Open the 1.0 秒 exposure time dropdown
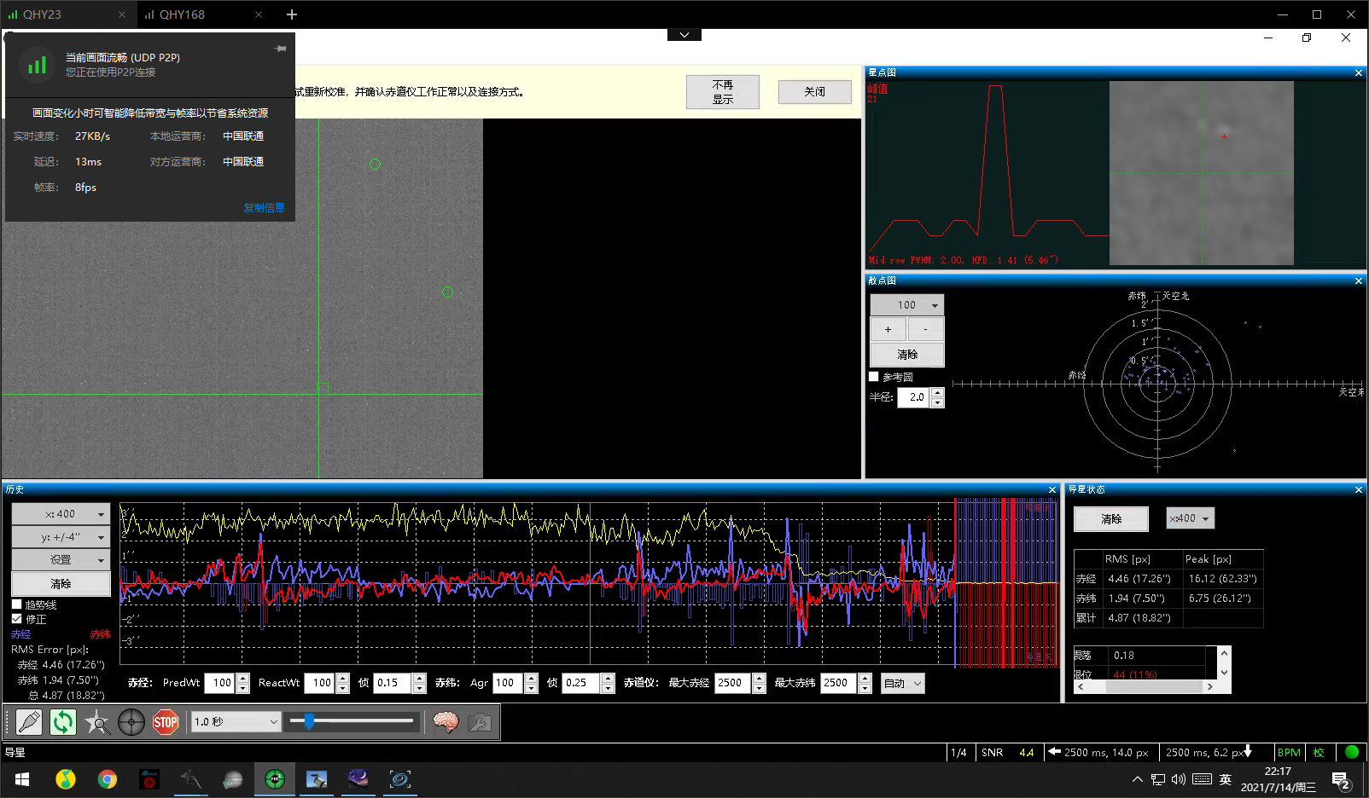 [x=236, y=722]
